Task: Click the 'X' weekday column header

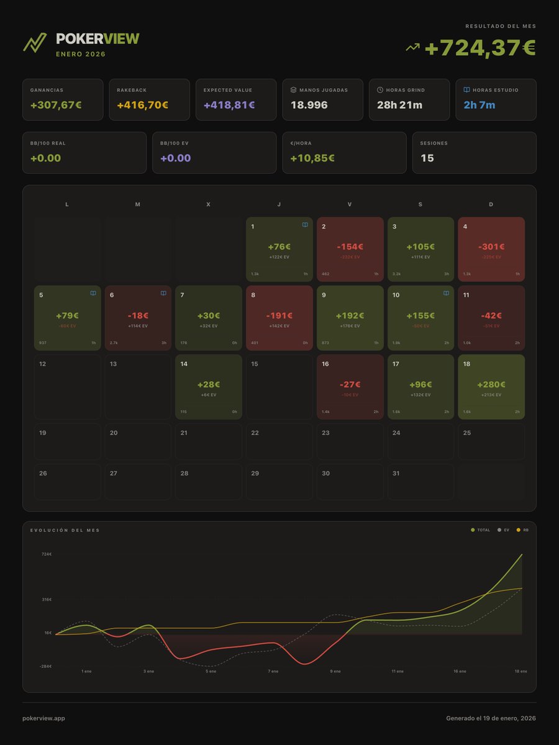Action: [x=208, y=204]
